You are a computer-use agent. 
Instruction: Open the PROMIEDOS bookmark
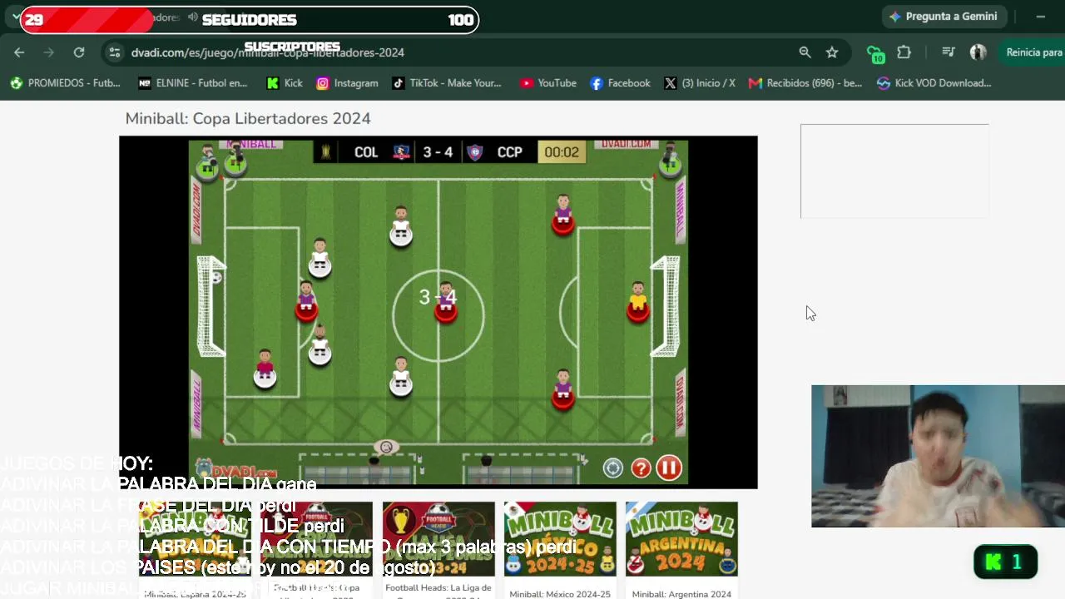[65, 83]
